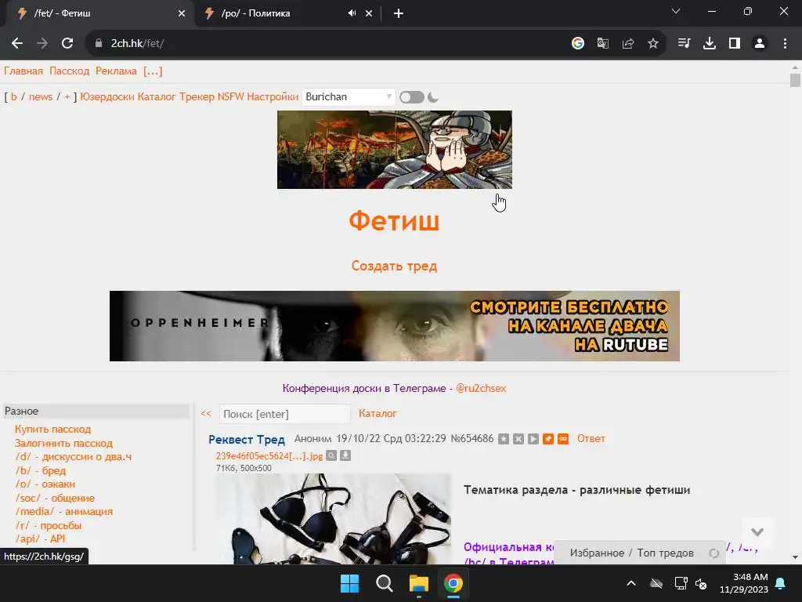Click Ответ to reply to thread
This screenshot has width=802, height=602.
click(591, 439)
